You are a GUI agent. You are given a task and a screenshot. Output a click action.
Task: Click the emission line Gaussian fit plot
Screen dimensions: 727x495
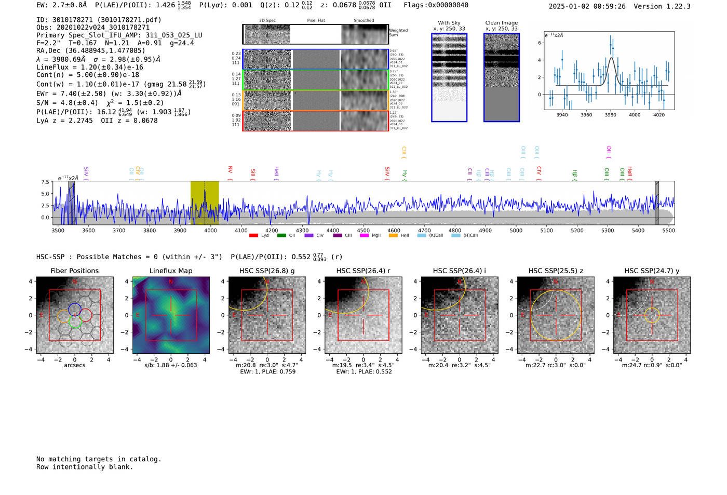pos(609,71)
